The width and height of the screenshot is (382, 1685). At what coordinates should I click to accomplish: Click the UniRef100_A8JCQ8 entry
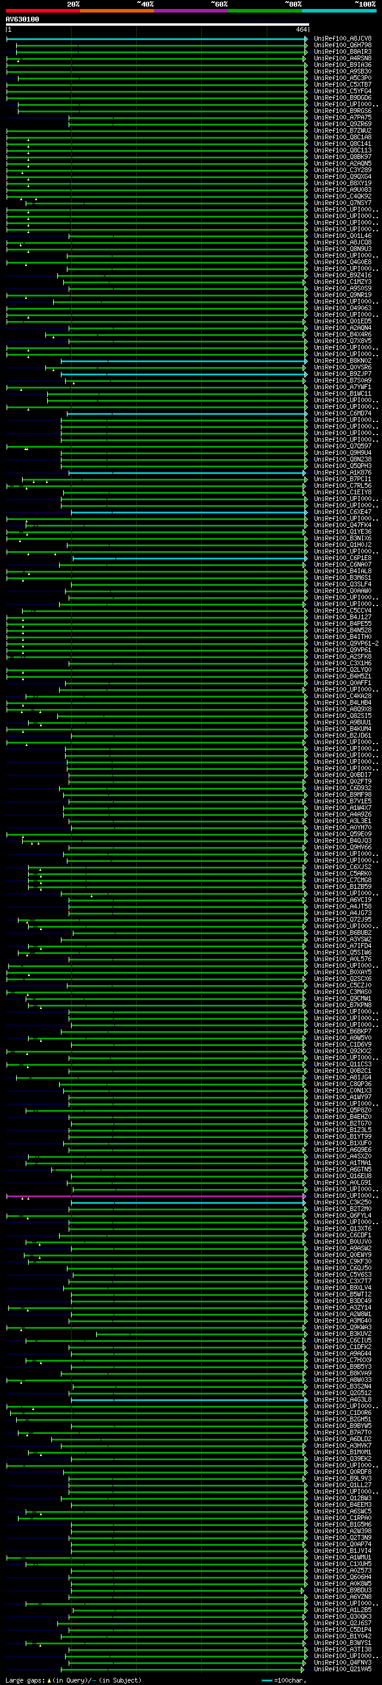(342, 243)
